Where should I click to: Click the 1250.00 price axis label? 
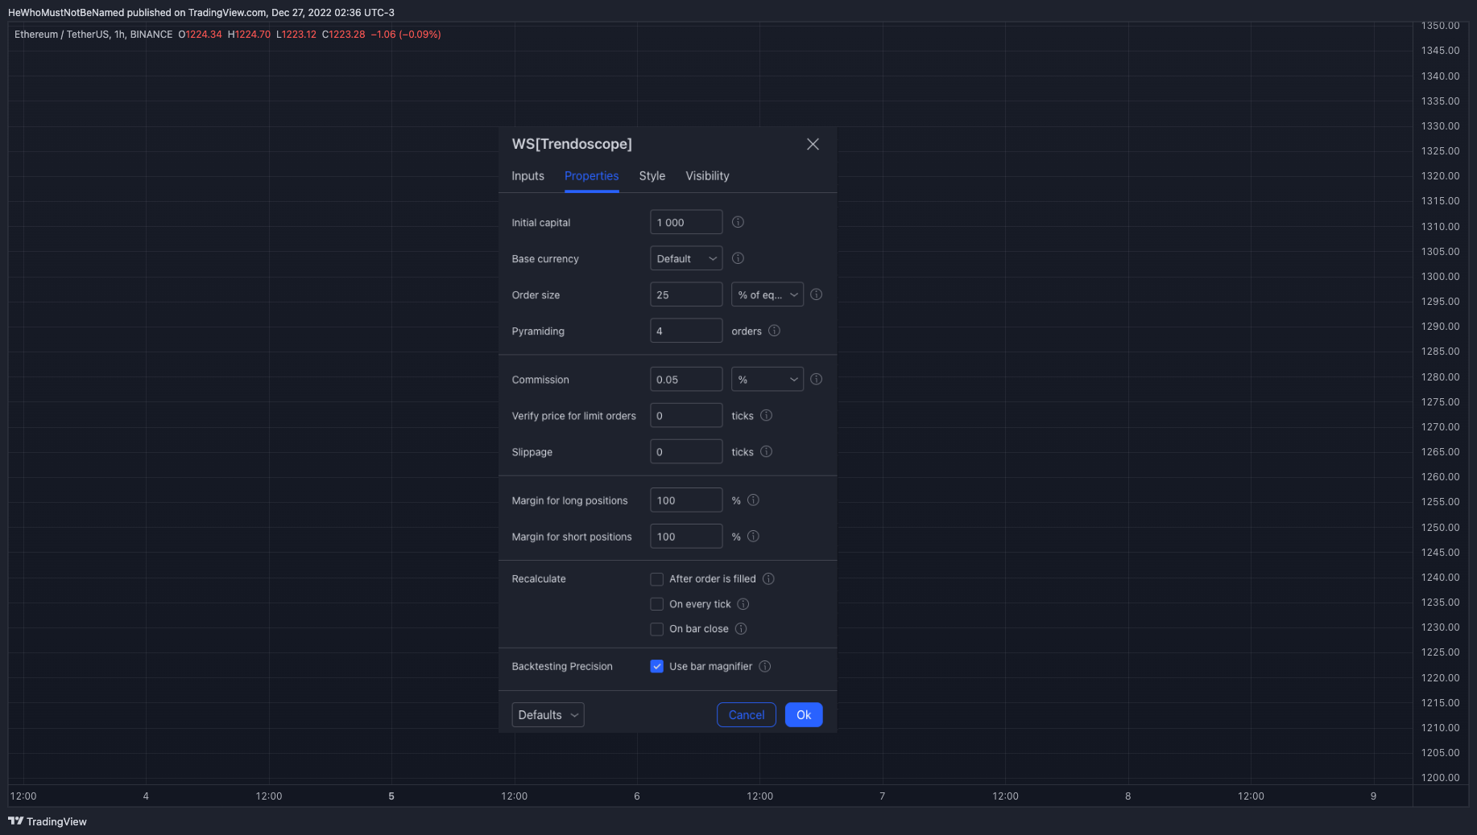coord(1440,527)
